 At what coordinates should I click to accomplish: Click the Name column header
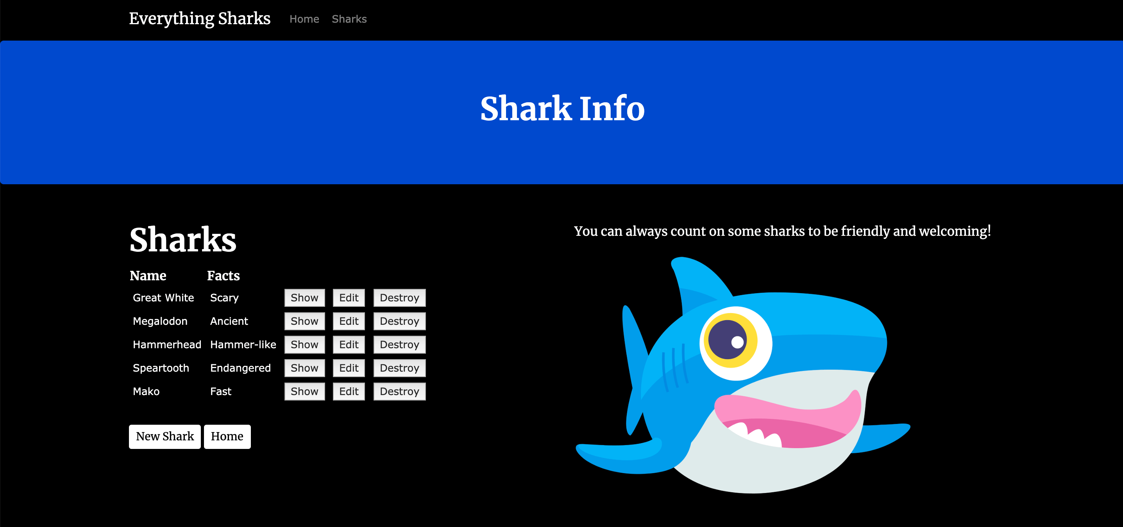(147, 275)
